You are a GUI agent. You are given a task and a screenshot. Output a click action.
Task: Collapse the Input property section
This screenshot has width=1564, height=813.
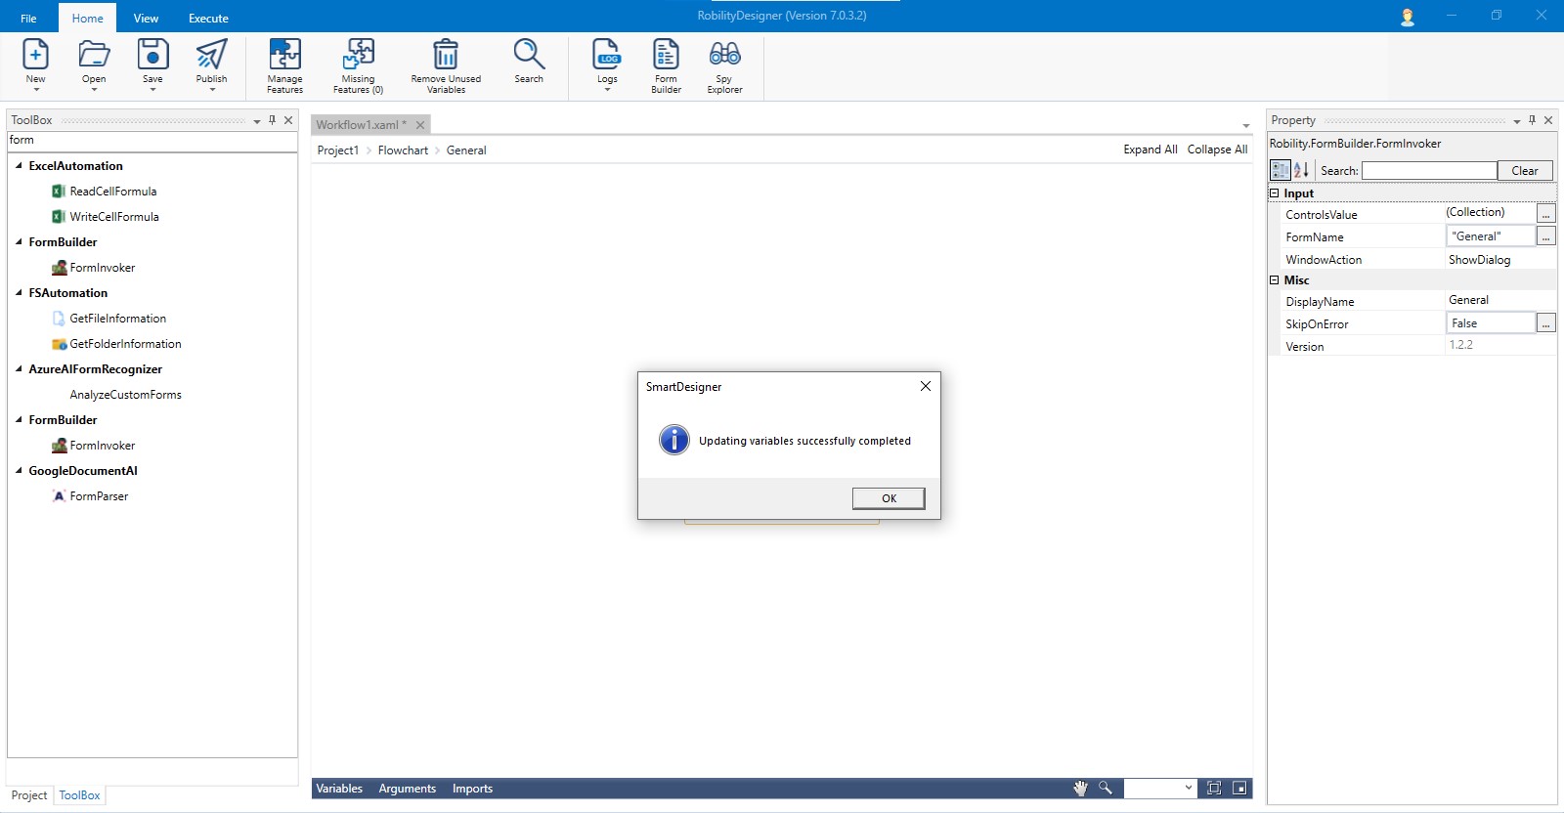click(x=1275, y=193)
